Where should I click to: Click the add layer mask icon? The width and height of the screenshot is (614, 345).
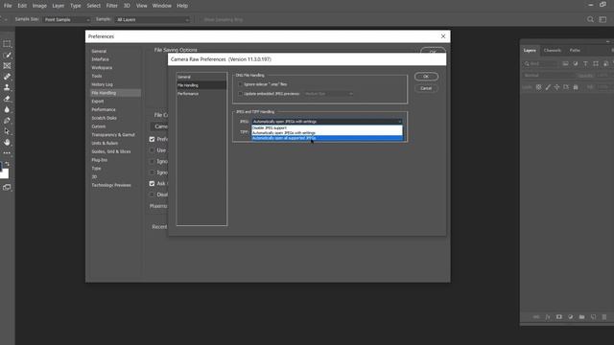[559, 317]
